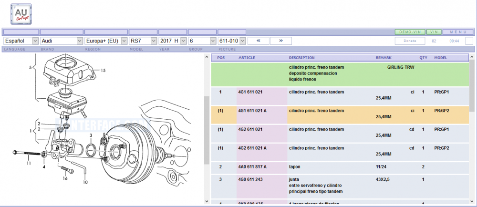477x207 pixels.
Task: Open the Model dropdown showing RS7
Action: (143, 41)
